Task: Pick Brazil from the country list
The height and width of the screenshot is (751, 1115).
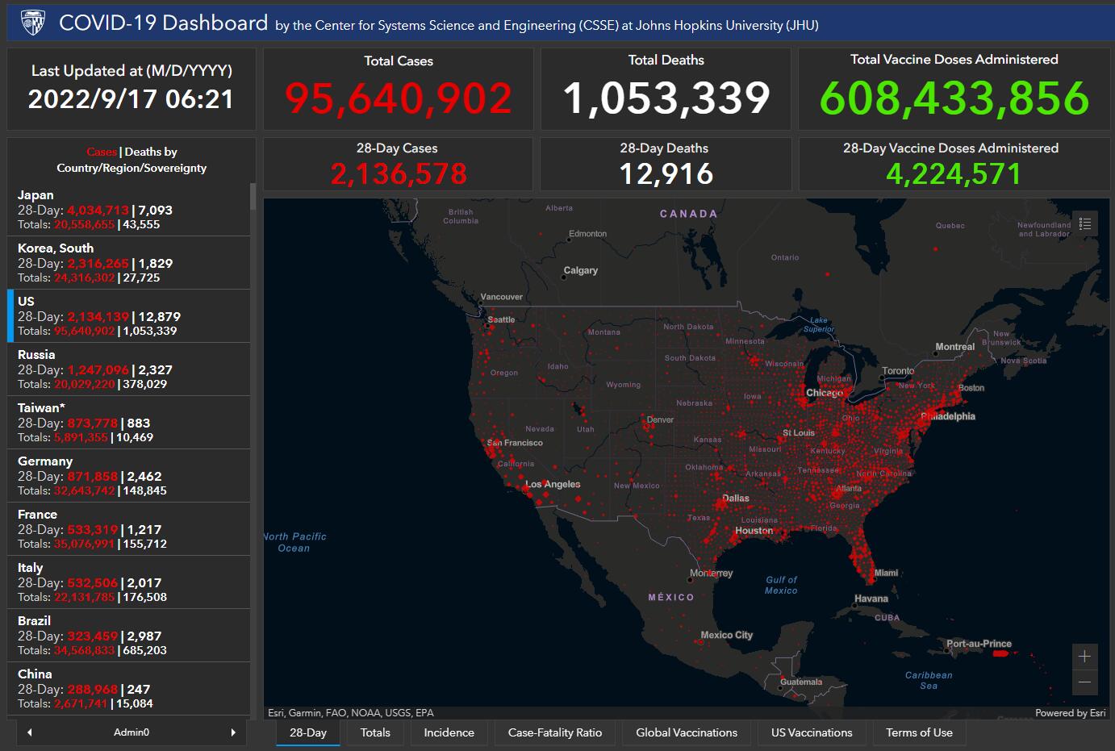Action: click(128, 636)
